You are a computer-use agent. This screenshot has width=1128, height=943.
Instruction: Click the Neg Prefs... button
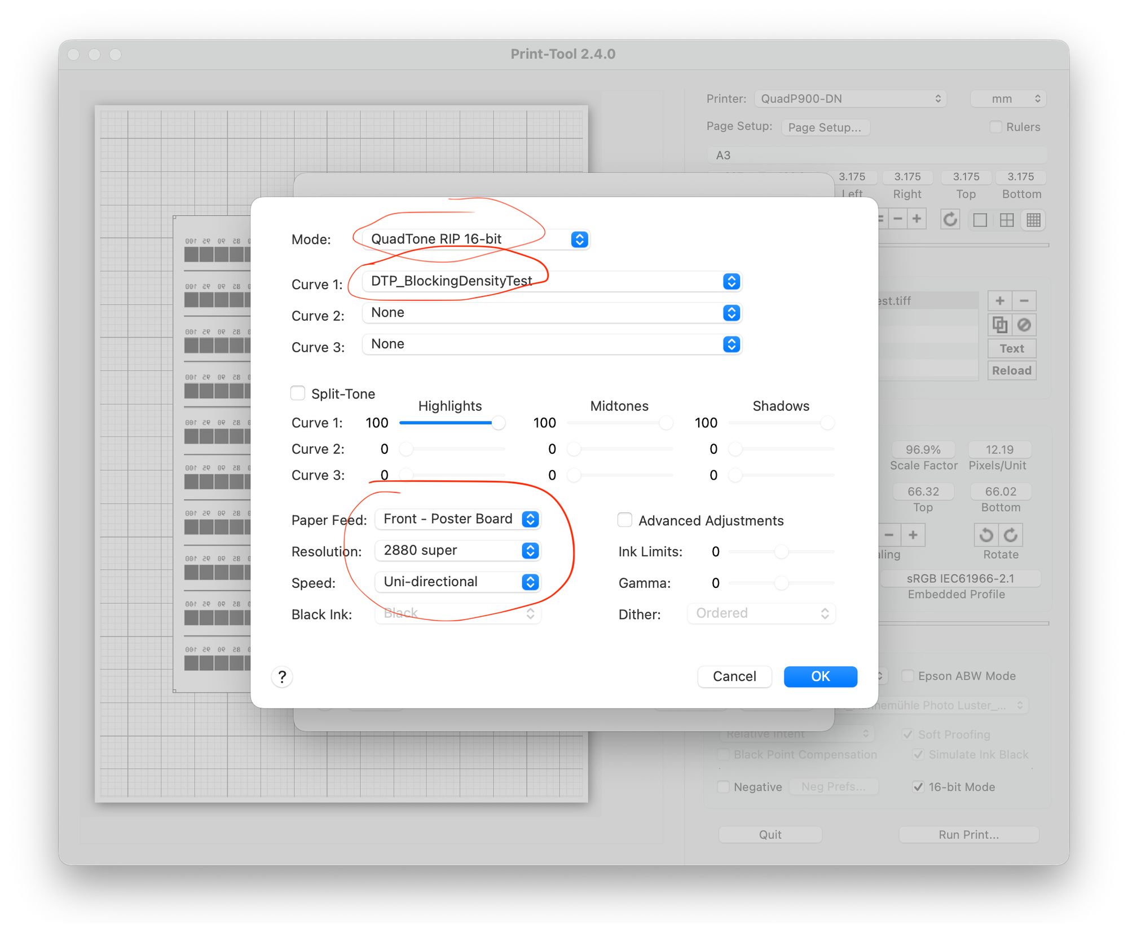click(834, 787)
